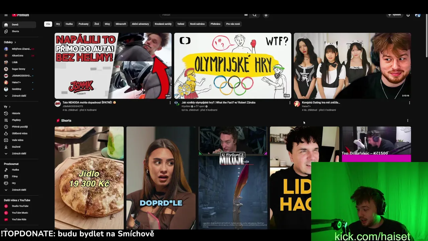Click the search magnifier button

(254, 15)
